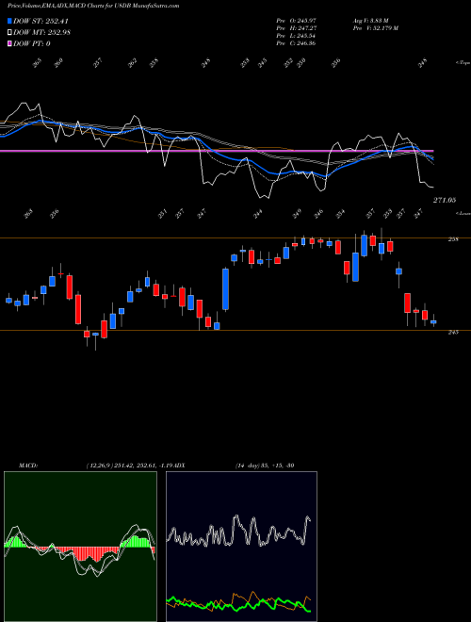Click the 258 upper resistance level label
This screenshot has height=622, width=471.
[453, 239]
